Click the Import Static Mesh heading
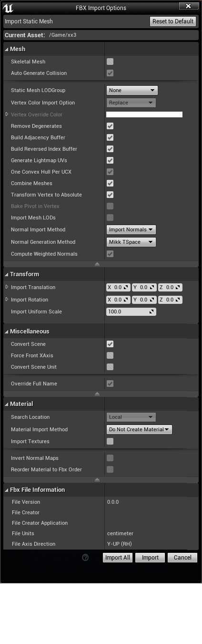202x644 pixels. (29, 21)
